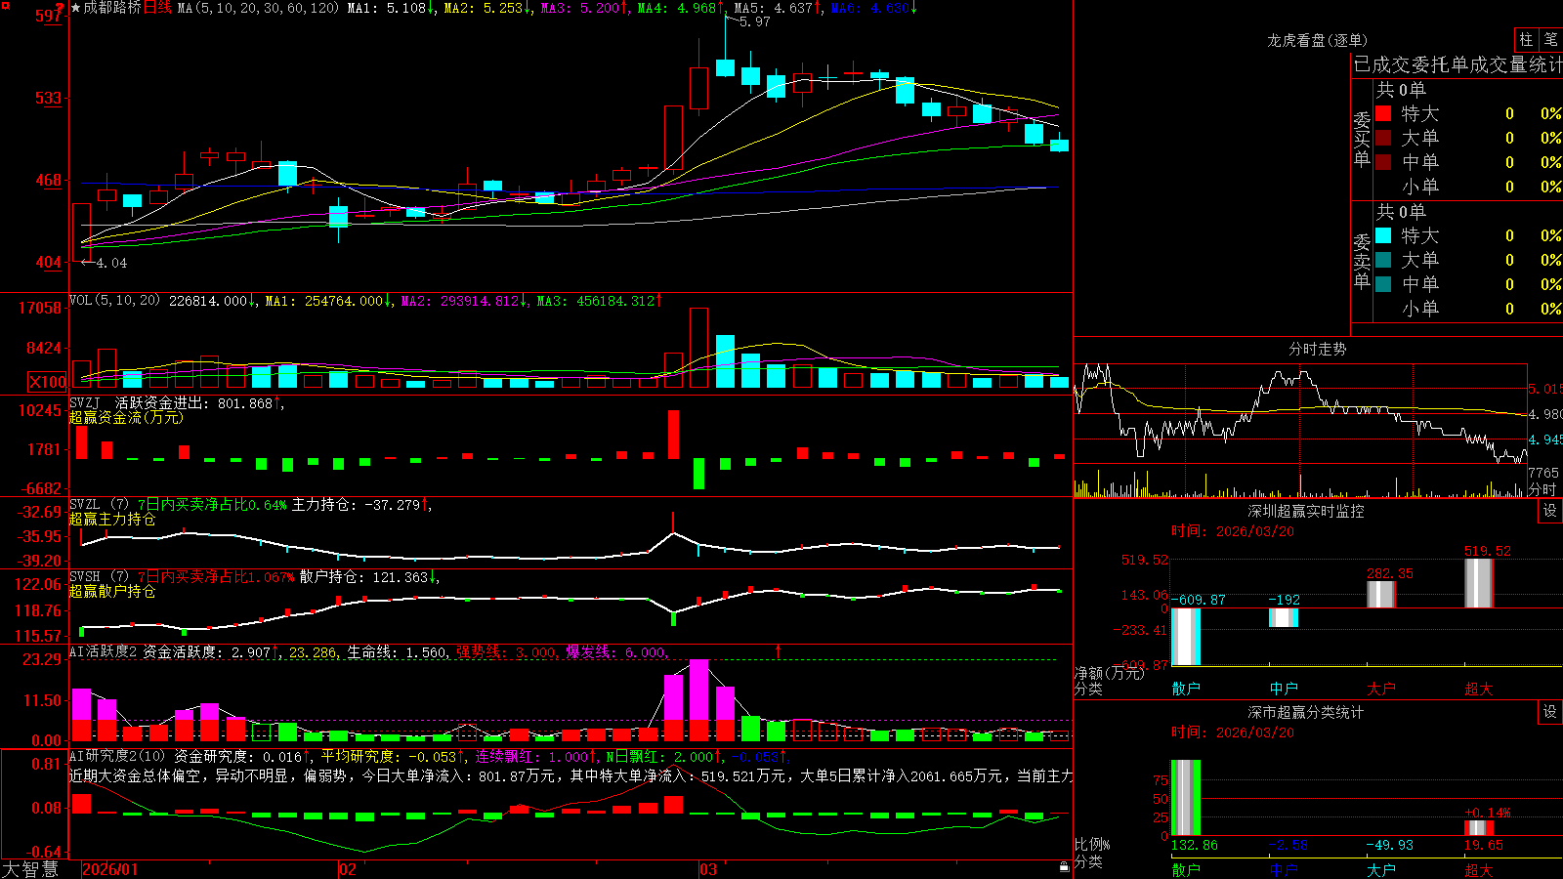Click the teal 大单 sell-order swatch

[x=1383, y=260]
